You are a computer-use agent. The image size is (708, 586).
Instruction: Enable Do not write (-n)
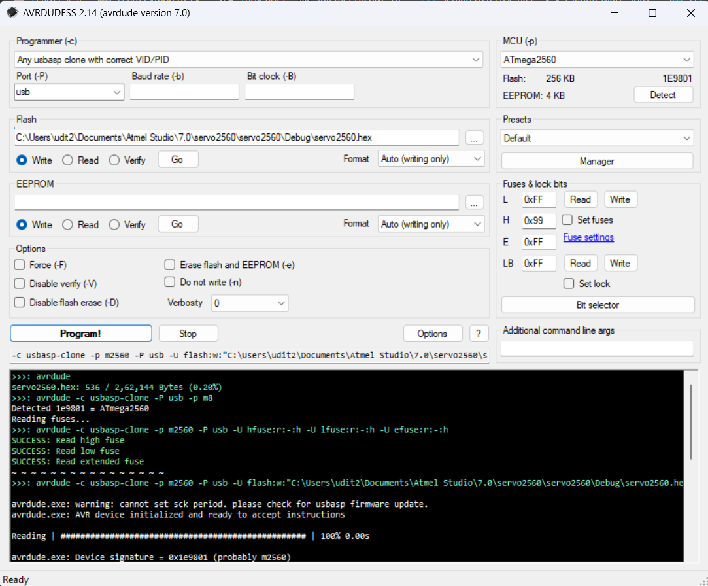tap(169, 282)
